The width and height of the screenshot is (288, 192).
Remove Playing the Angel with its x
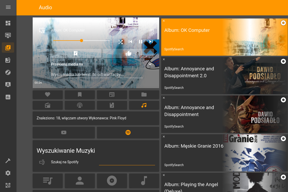pos(164,175)
